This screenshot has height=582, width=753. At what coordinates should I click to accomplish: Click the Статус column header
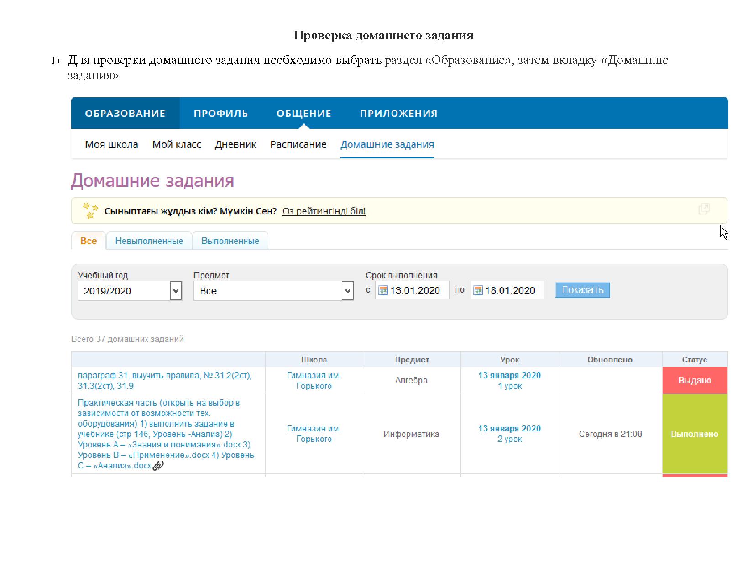point(695,360)
